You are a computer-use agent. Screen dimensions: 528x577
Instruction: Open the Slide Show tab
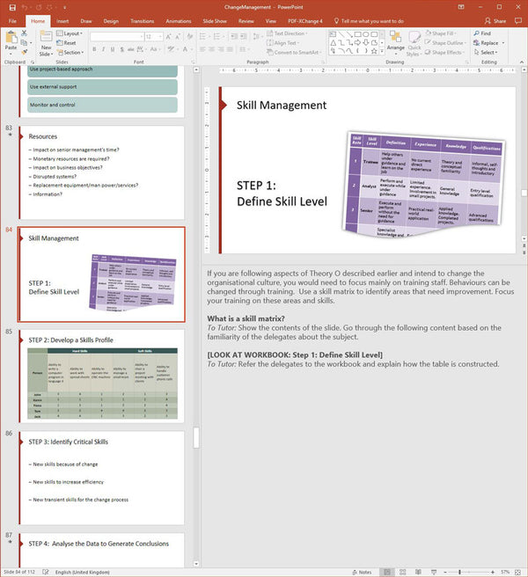point(215,21)
